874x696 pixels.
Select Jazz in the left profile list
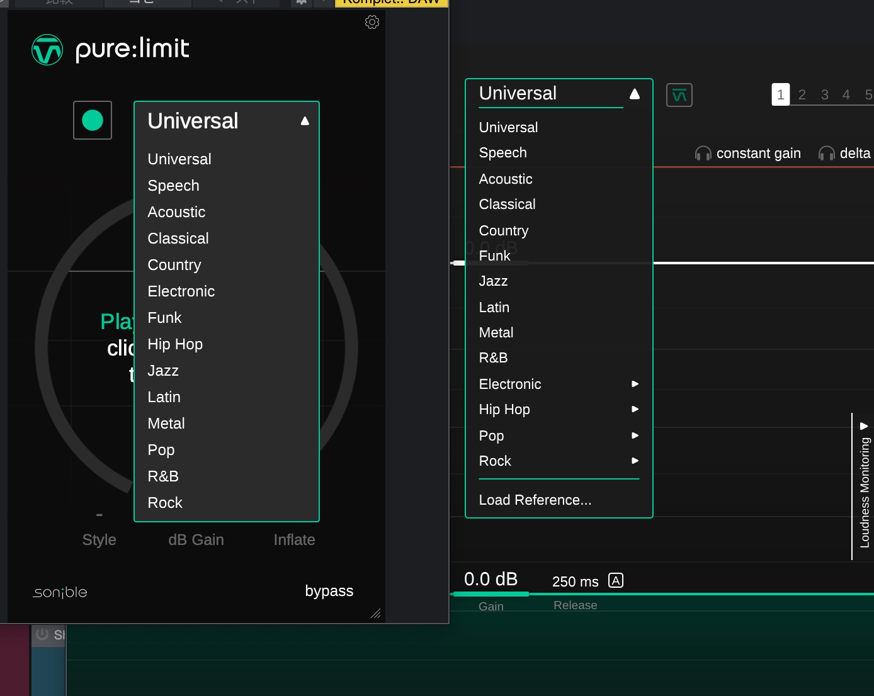163,371
